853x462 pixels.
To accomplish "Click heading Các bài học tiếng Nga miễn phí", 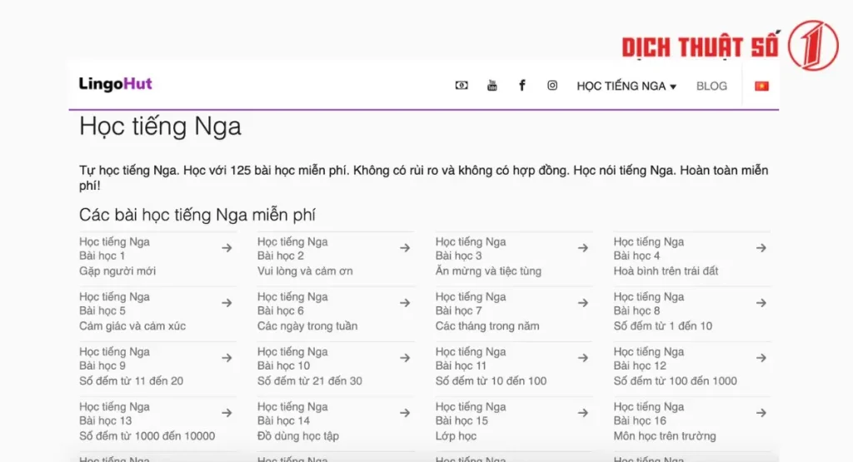I will coord(197,215).
